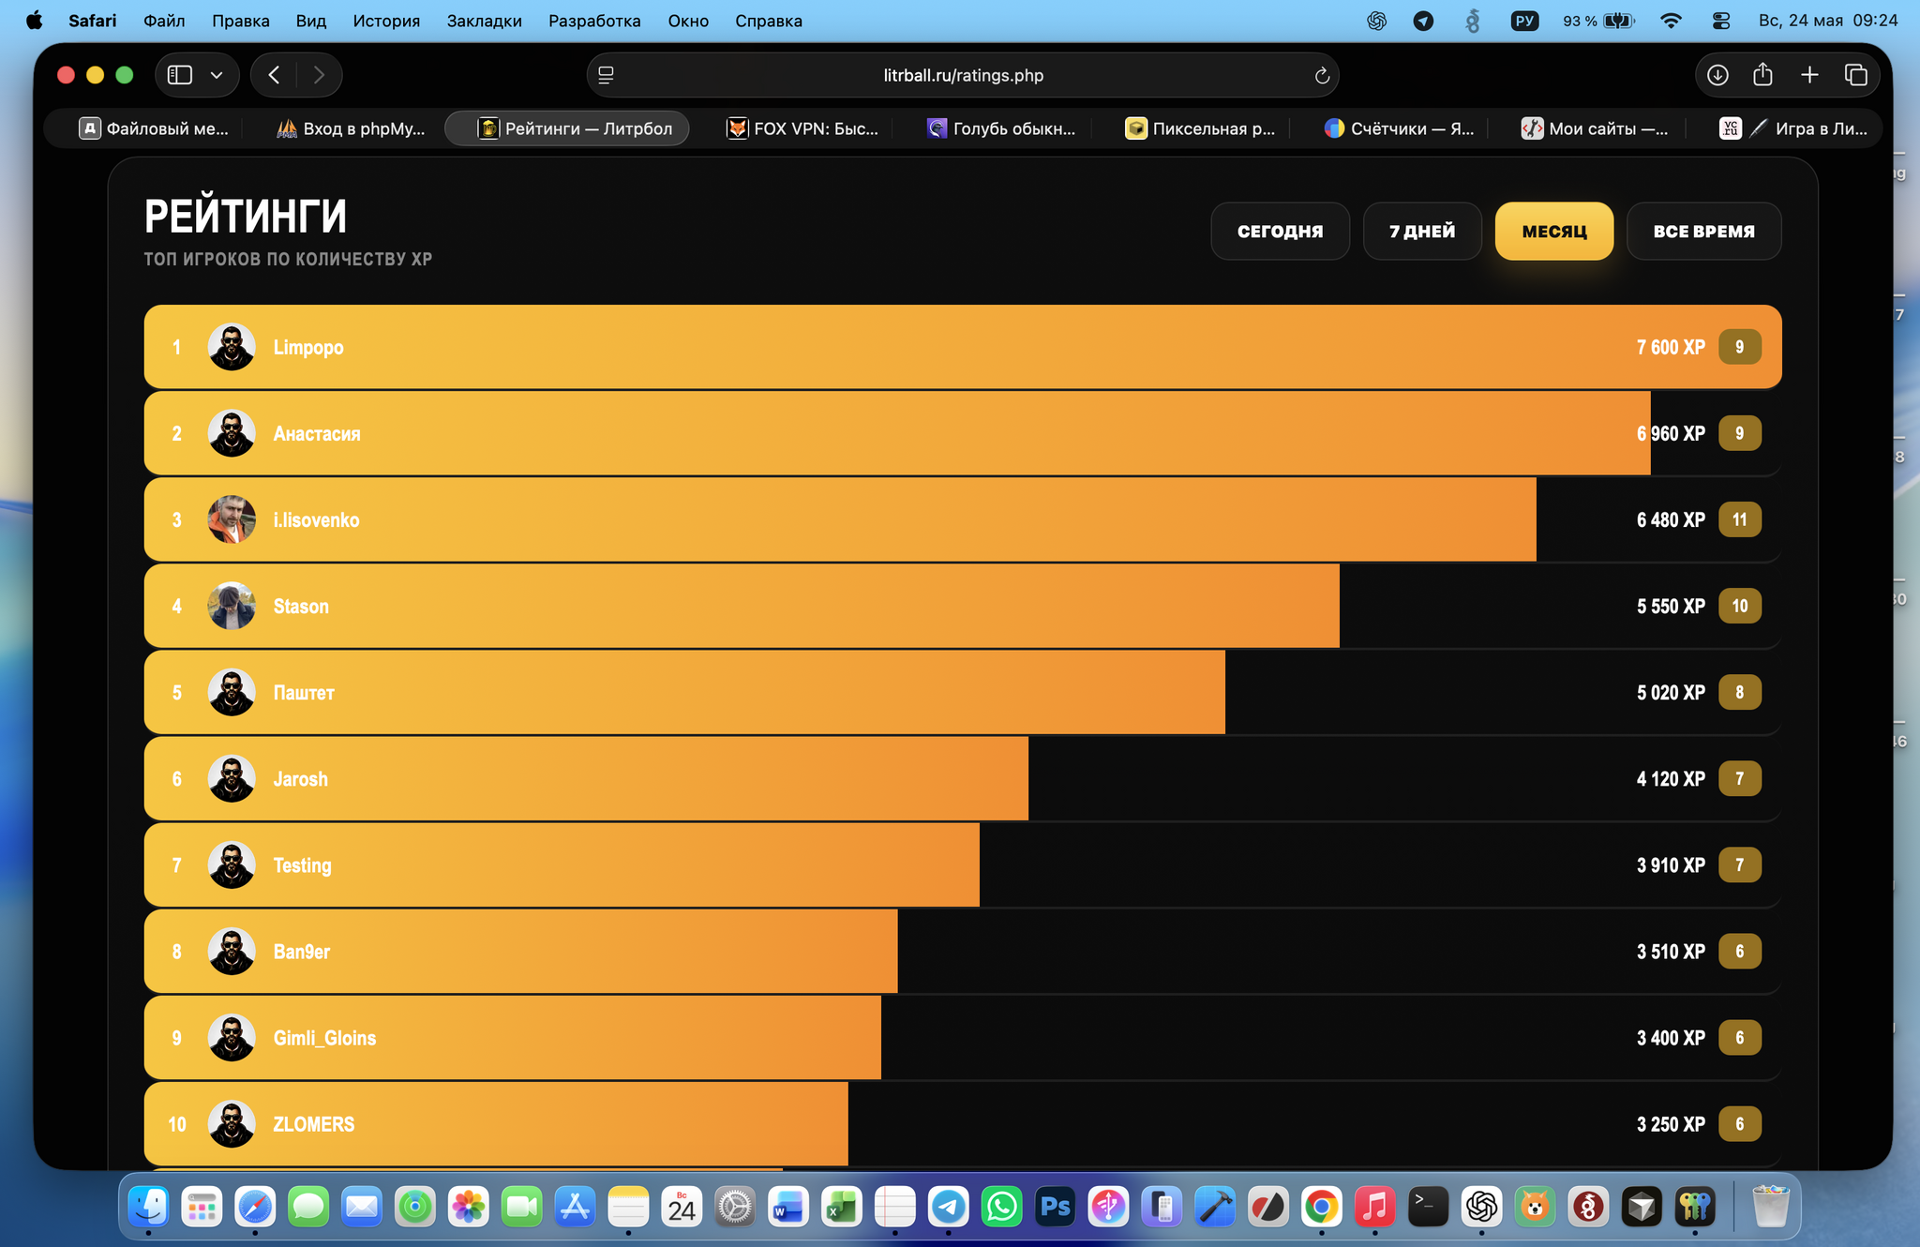Open macOS Control Center icon
Screen dimensions: 1920x1247
tap(1720, 21)
